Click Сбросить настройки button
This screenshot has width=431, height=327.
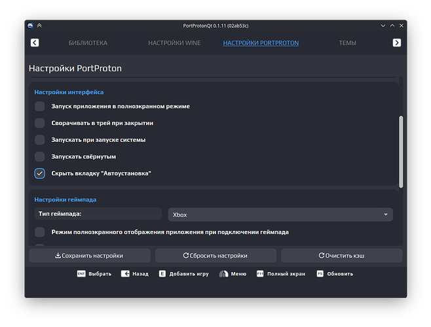pos(216,256)
